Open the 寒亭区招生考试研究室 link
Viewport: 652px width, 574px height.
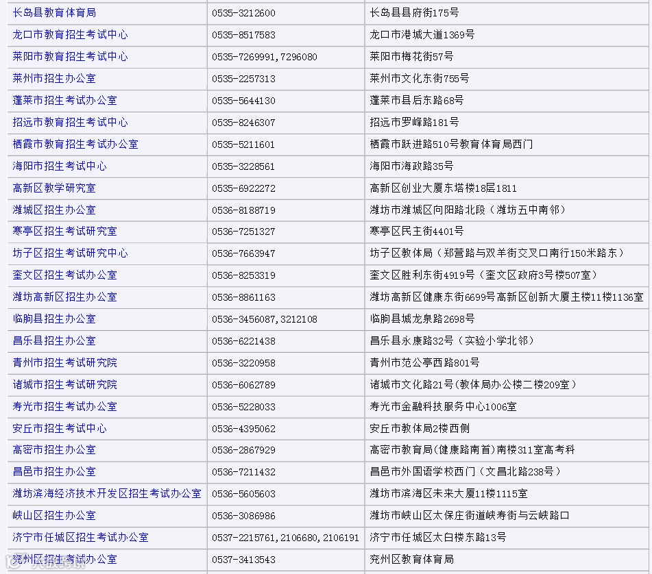(x=65, y=232)
